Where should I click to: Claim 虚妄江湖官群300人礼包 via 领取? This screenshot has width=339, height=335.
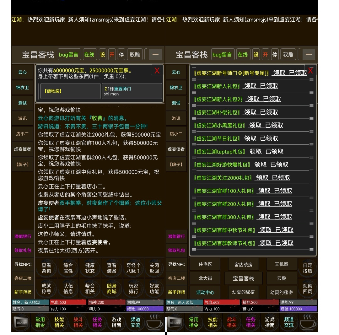coord(264,217)
